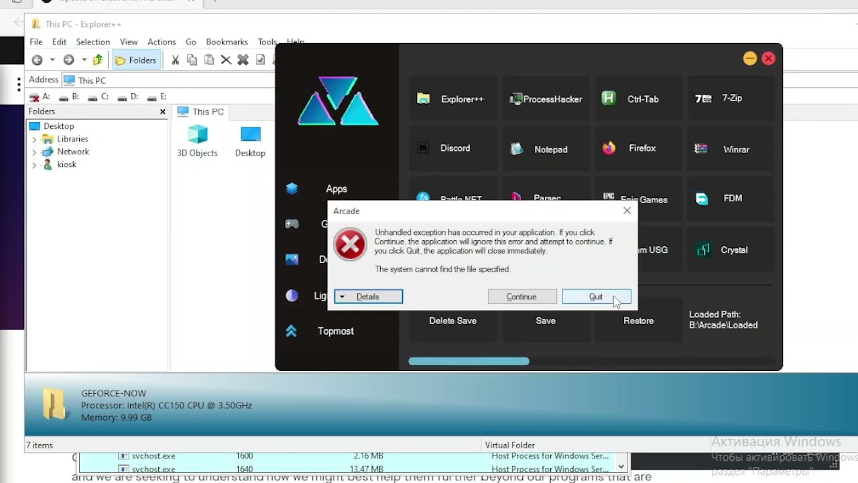Open drive E: in drives bar
The height and width of the screenshot is (483, 858).
(156, 97)
